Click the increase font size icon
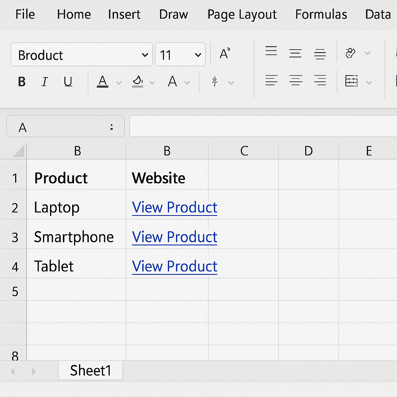Viewport: 397px width, 397px height. [x=224, y=54]
